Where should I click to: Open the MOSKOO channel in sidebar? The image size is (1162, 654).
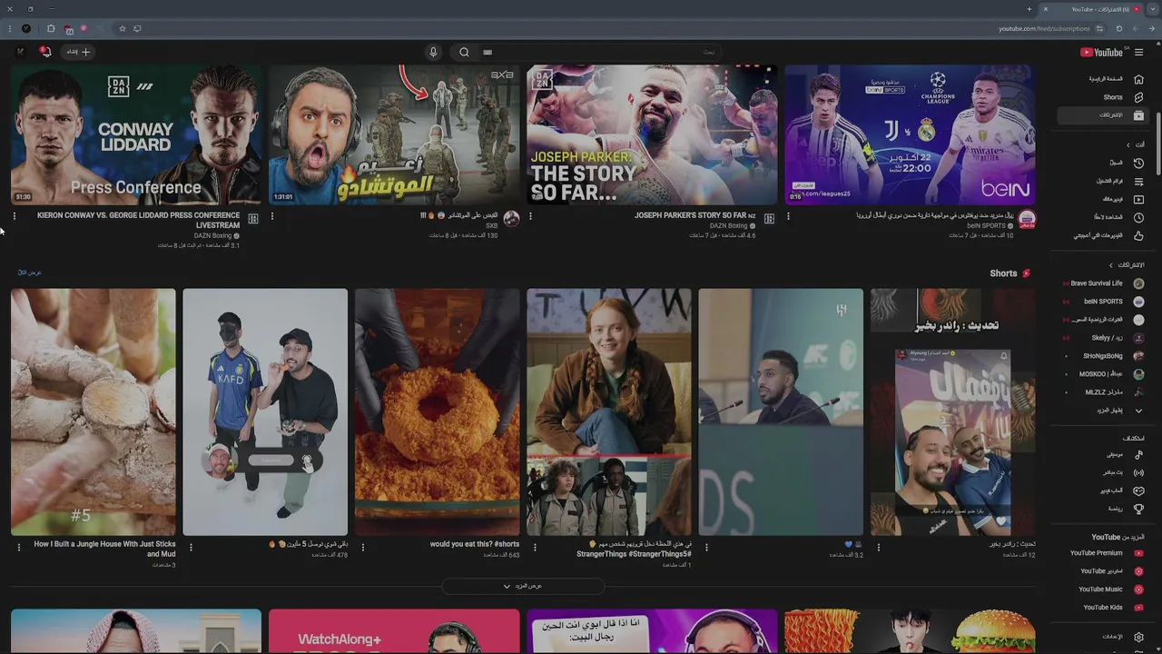pyautogui.click(x=1101, y=374)
